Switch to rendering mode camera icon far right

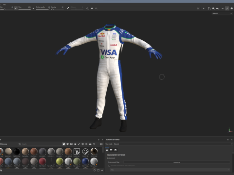click(232, 8)
